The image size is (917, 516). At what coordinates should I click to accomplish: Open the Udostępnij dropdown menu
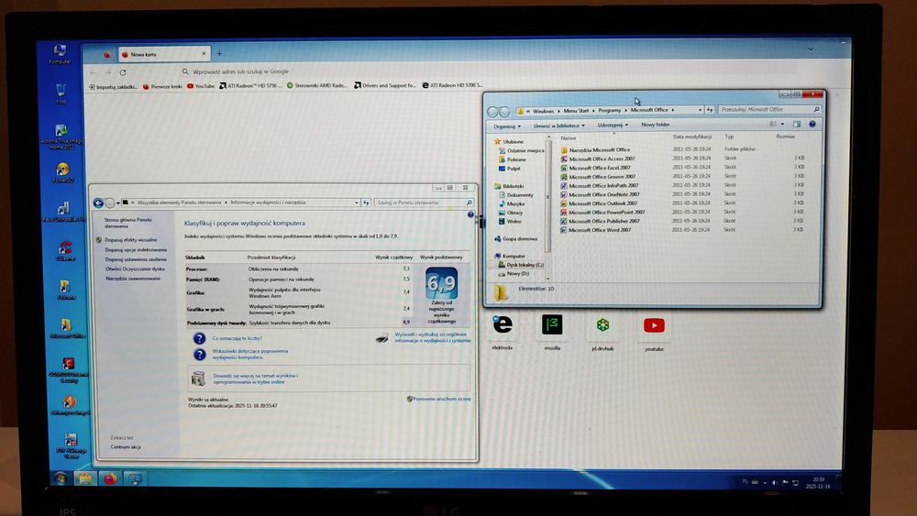click(613, 125)
